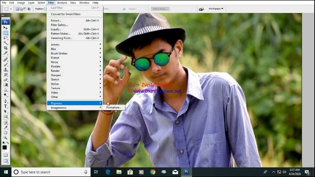Select the Path Selection tool
Viewport: 315px width, 177px height.
point(5,112)
